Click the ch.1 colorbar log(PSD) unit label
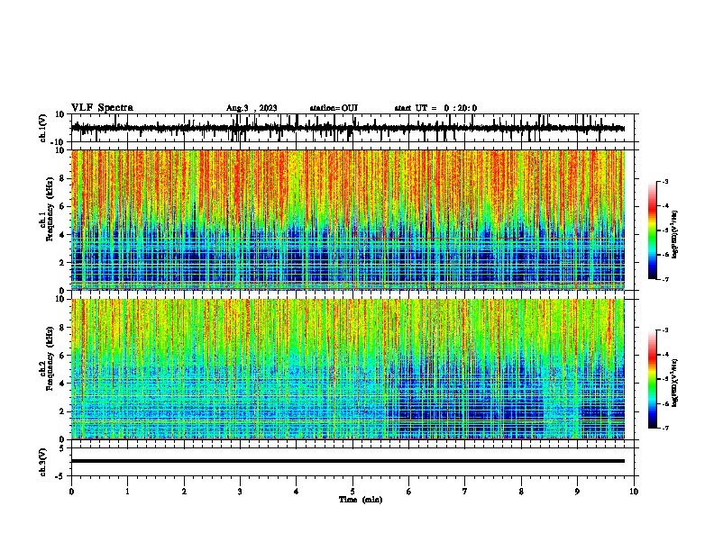This screenshot has width=714, height=551. [x=674, y=234]
